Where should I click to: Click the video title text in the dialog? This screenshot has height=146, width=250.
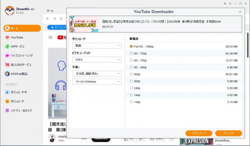point(161,21)
